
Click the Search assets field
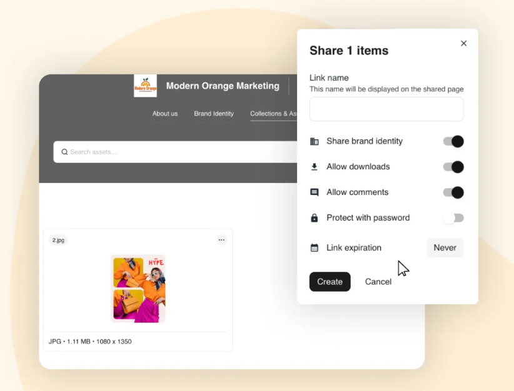click(x=175, y=152)
